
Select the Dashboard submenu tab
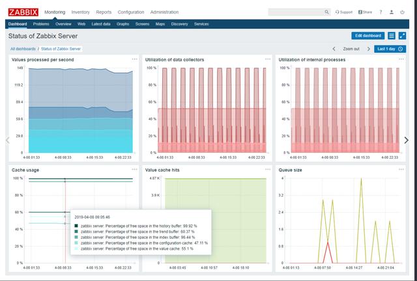(x=18, y=24)
